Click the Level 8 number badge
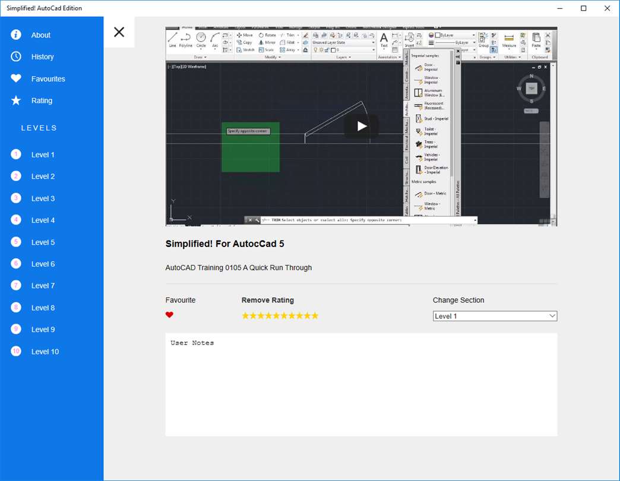Screen dimensions: 620x481 pos(16,308)
